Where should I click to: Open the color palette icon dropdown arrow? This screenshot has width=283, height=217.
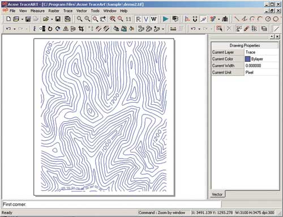click(x=219, y=19)
